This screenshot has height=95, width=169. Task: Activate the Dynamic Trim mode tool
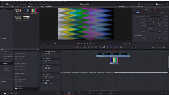click(x=81, y=47)
